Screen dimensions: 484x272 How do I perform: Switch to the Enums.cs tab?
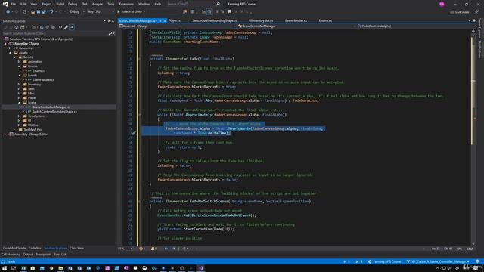click(x=325, y=20)
